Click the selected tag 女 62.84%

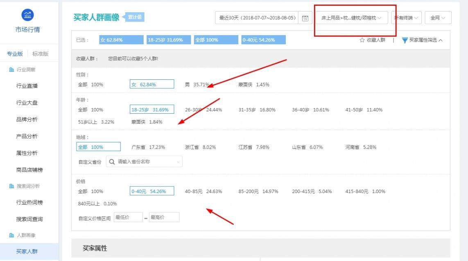coord(121,40)
